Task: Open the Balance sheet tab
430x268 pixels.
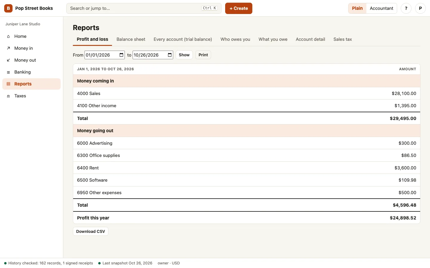Action: [131, 39]
